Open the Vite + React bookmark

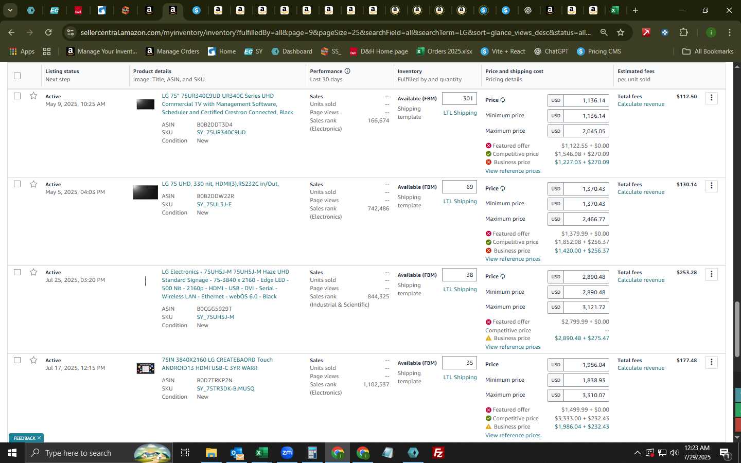[x=503, y=51]
